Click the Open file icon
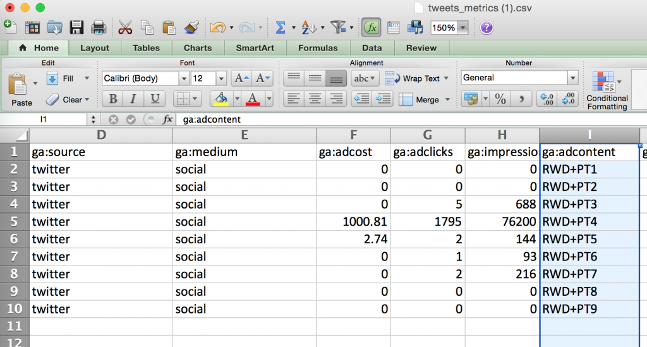This screenshot has height=347, width=647. click(54, 28)
